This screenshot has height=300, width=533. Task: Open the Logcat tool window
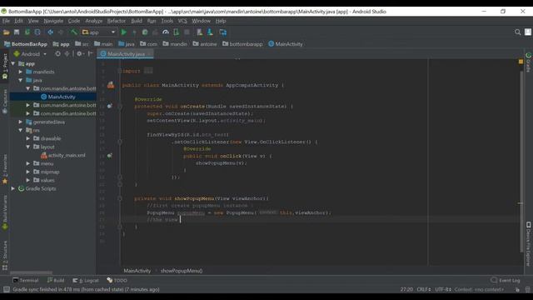click(x=86, y=280)
